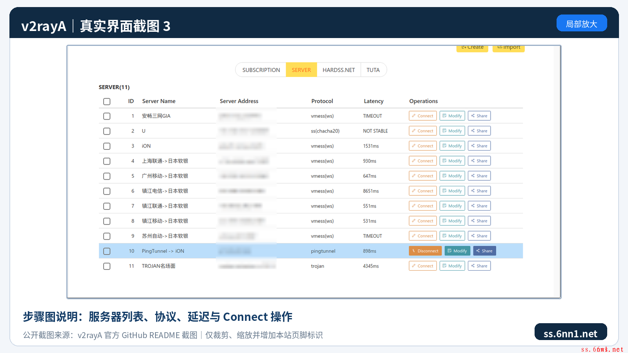Share 镇江移动->日本软银 server
Screen dimensions: 628x353
tap(479, 221)
